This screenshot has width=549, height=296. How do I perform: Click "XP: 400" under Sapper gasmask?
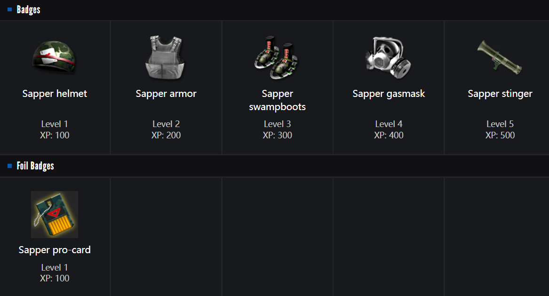pos(389,136)
